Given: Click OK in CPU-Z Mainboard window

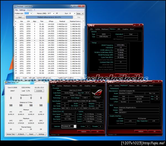Looking at the screenshot, I should coord(154,131).
